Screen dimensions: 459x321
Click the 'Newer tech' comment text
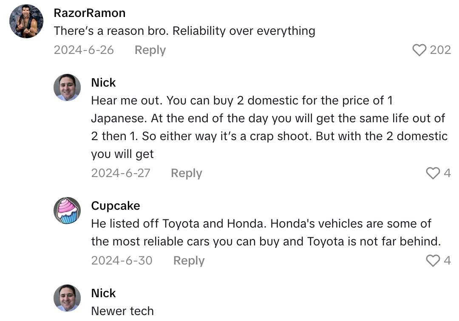122,311
